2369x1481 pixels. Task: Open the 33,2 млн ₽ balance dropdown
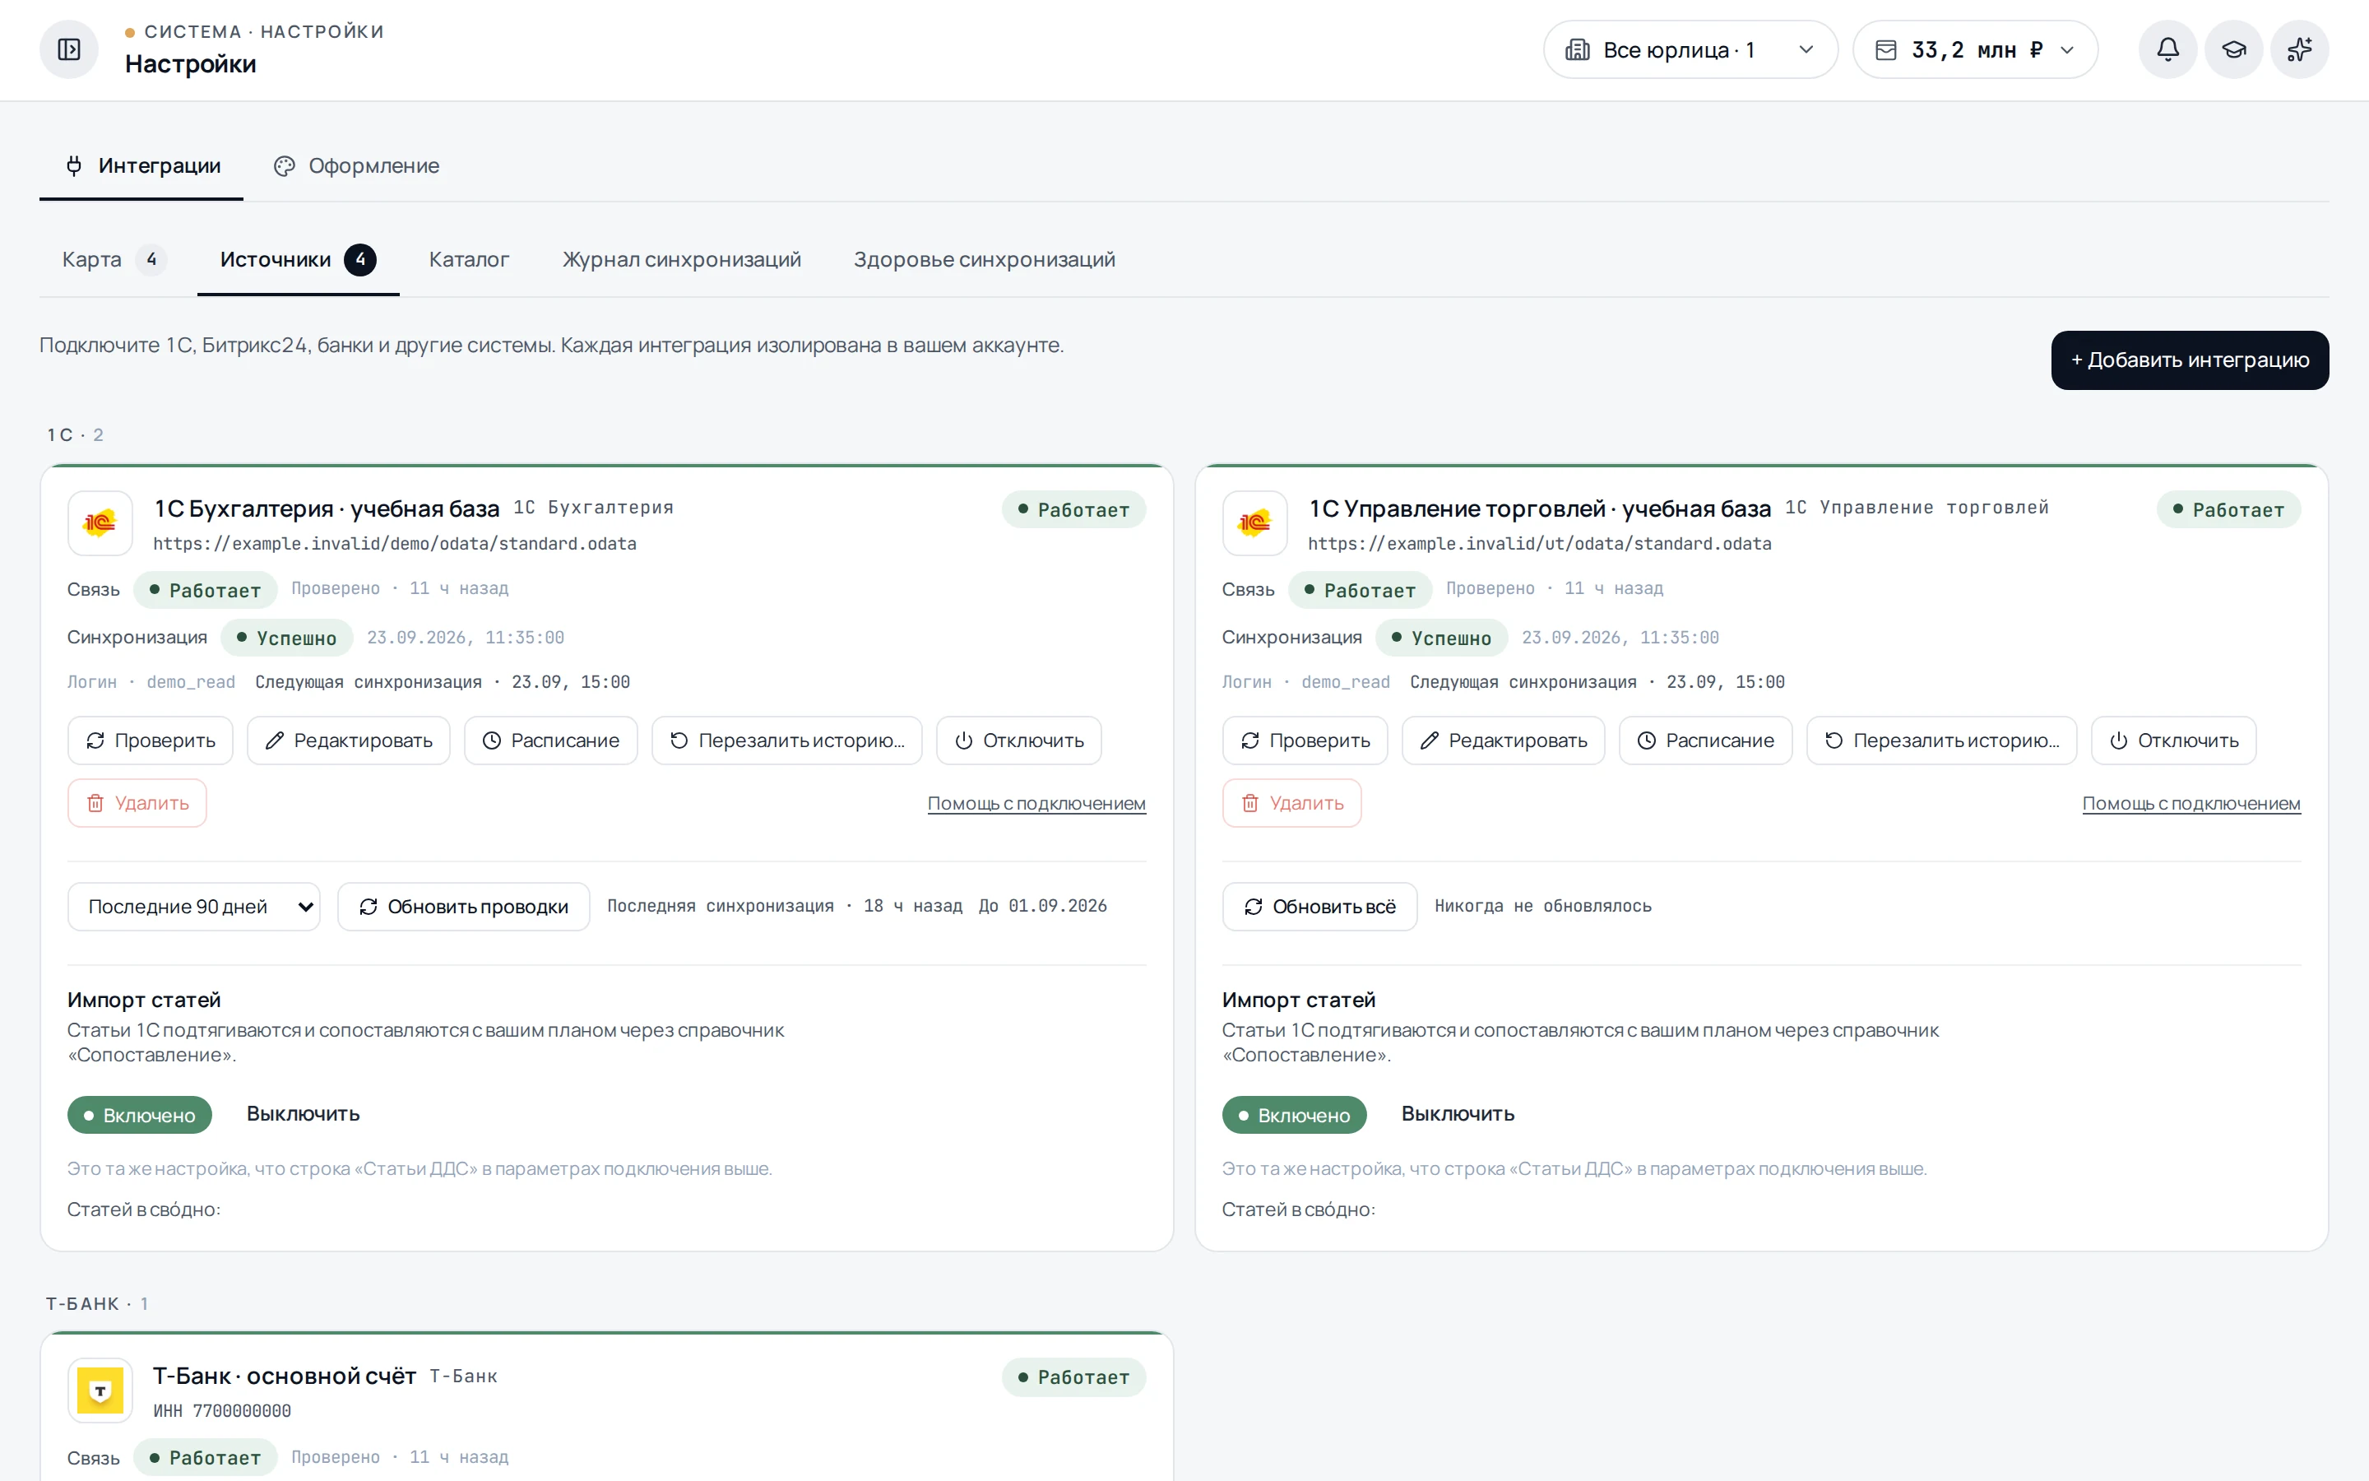1976,50
